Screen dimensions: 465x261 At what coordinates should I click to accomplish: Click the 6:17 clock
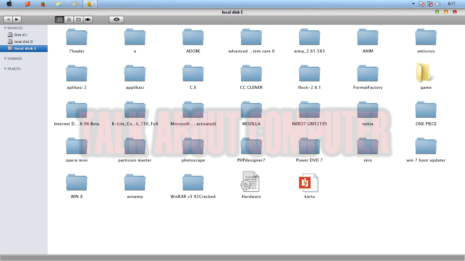452,4
